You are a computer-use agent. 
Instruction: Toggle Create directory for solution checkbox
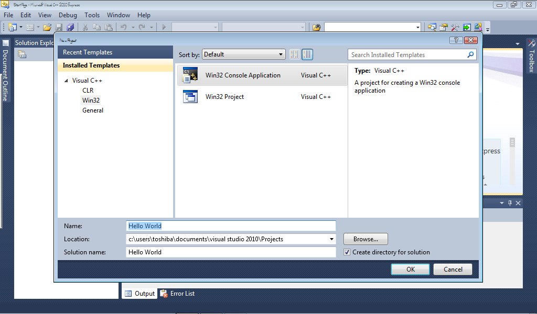pyautogui.click(x=347, y=252)
